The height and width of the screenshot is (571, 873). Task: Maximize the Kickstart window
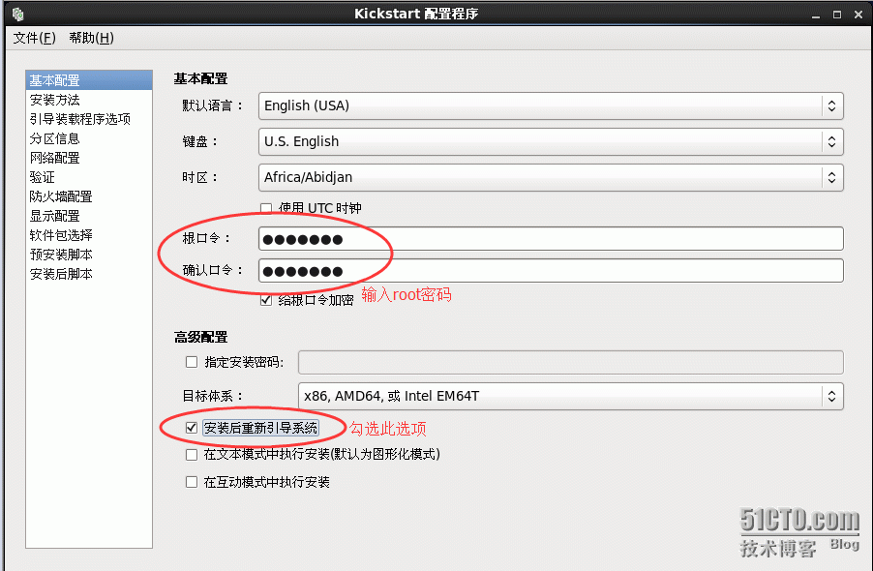(837, 15)
